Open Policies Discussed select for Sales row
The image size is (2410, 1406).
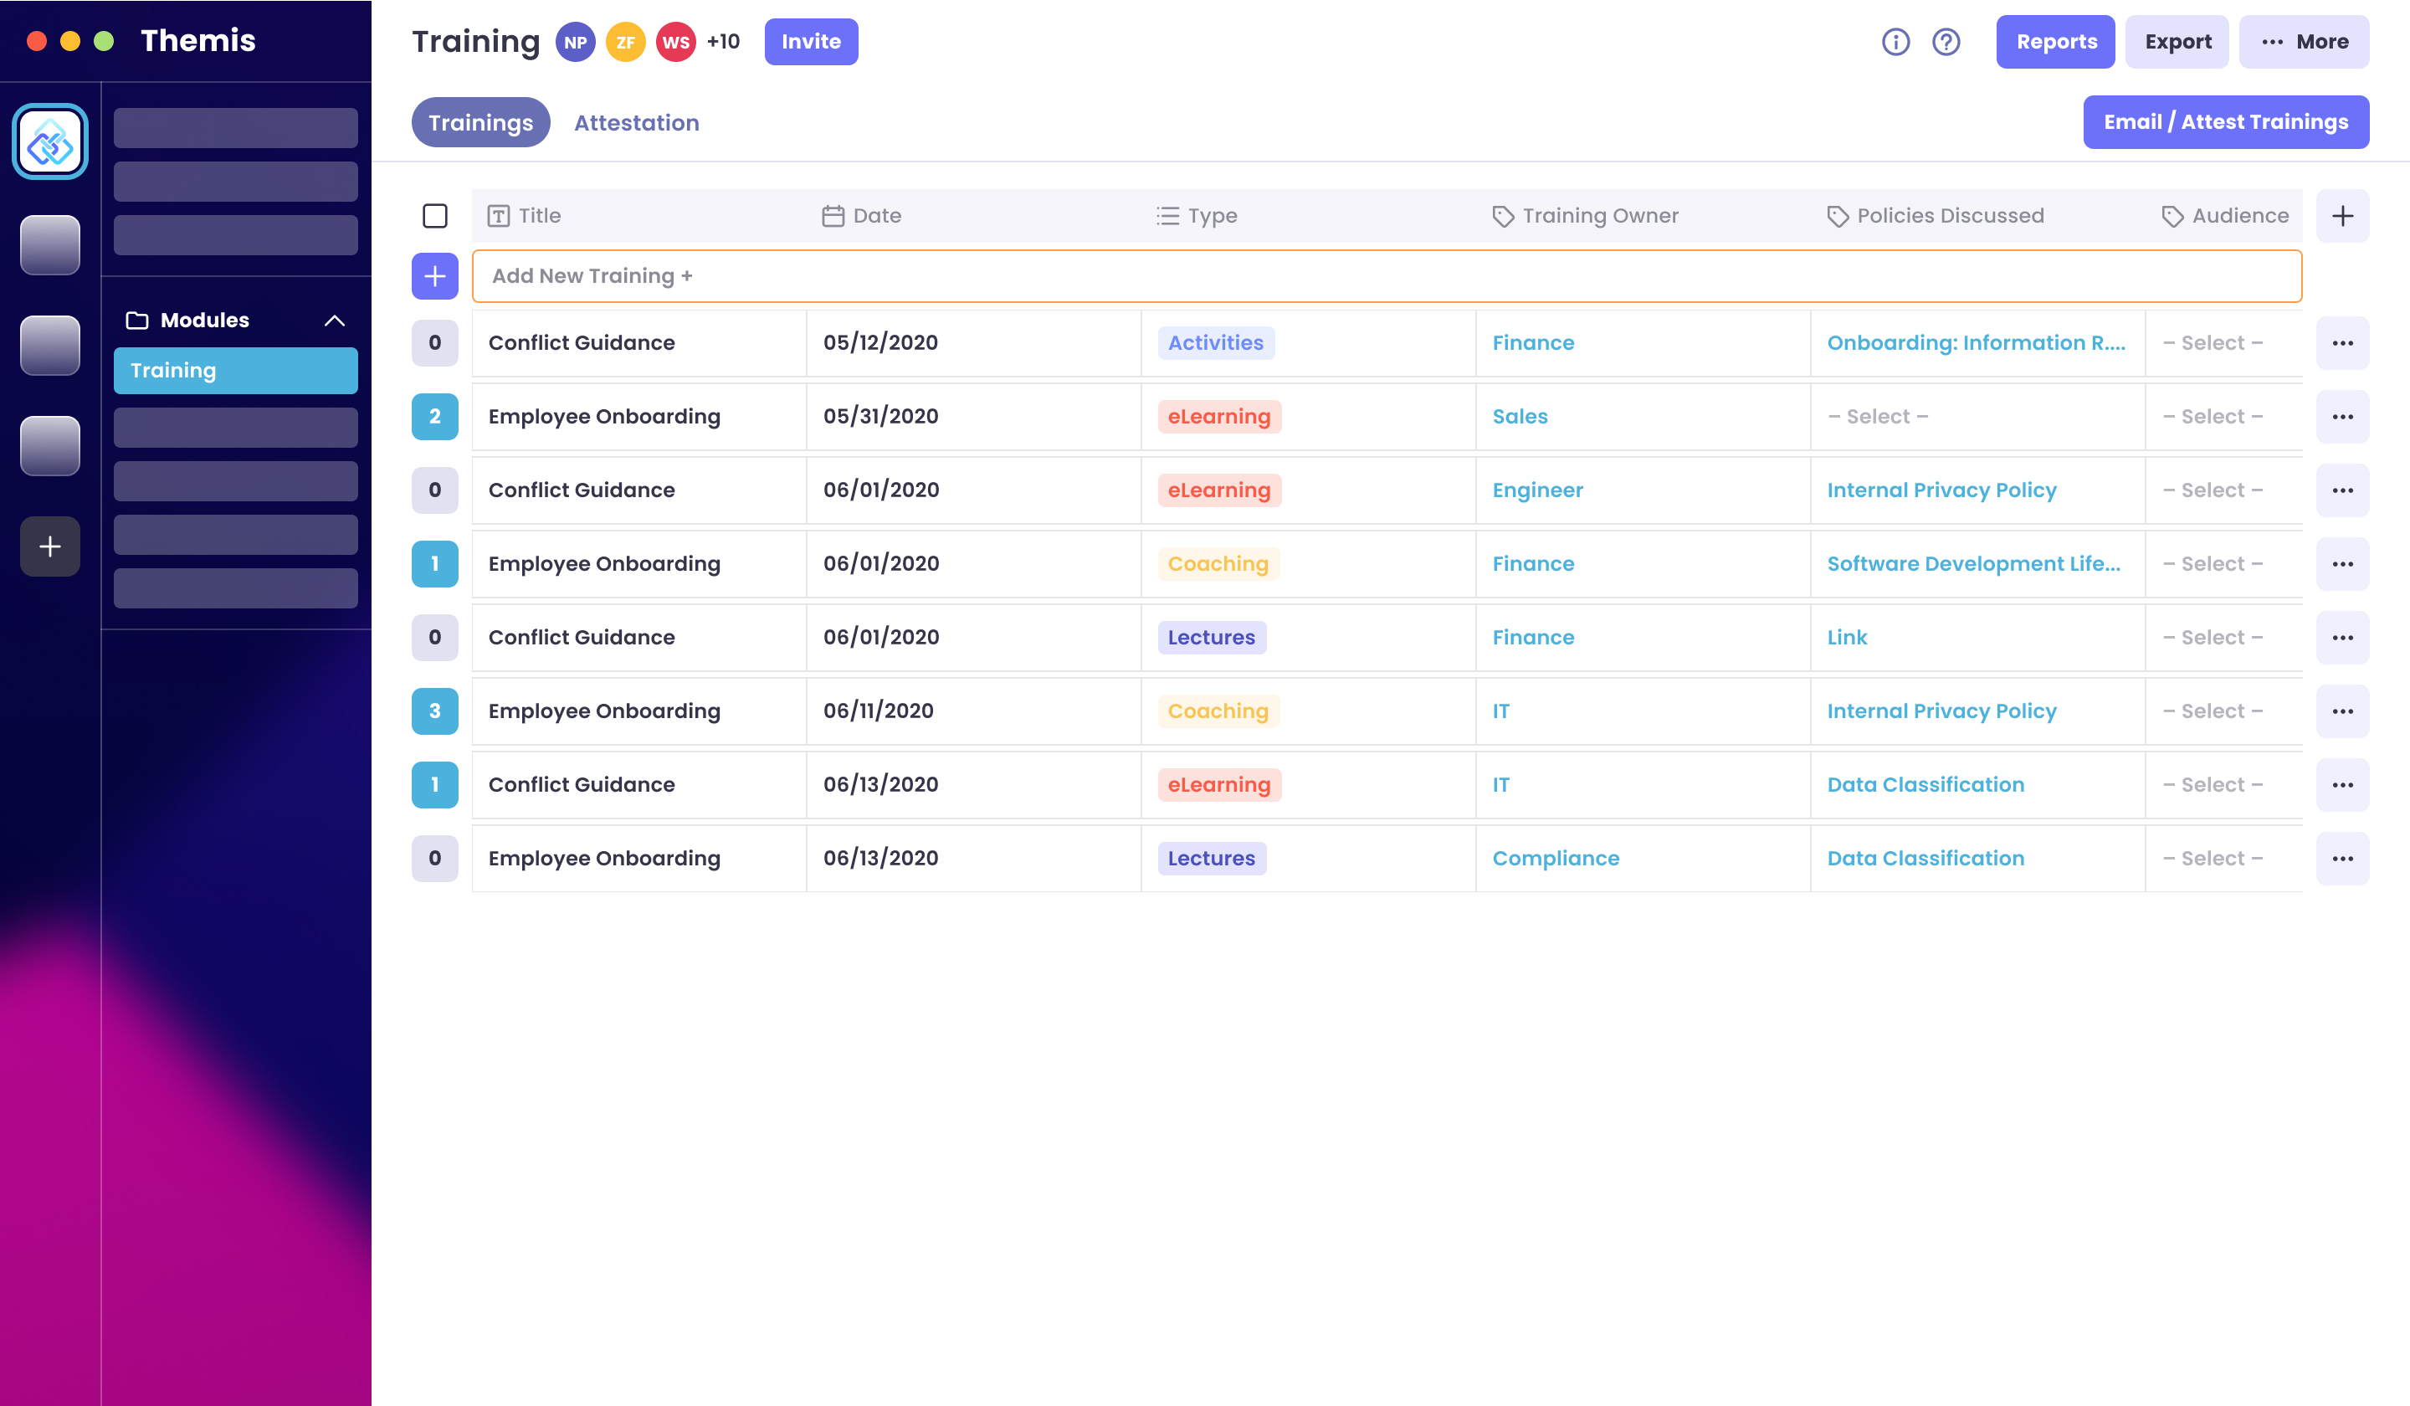[x=1877, y=417]
